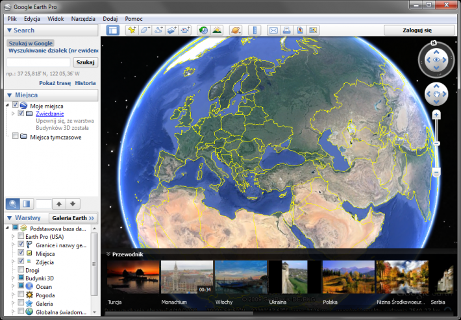Screen dimensions: 461x320
Task: Click the zoom slider handle
Action: click(x=436, y=143)
